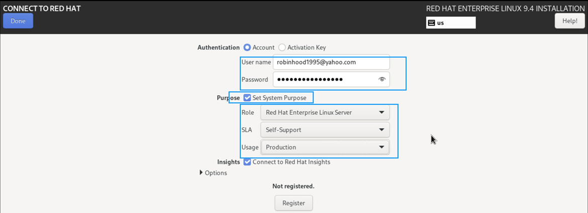Open the Role combo box
Image resolution: width=588 pixels, height=213 pixels.
325,112
